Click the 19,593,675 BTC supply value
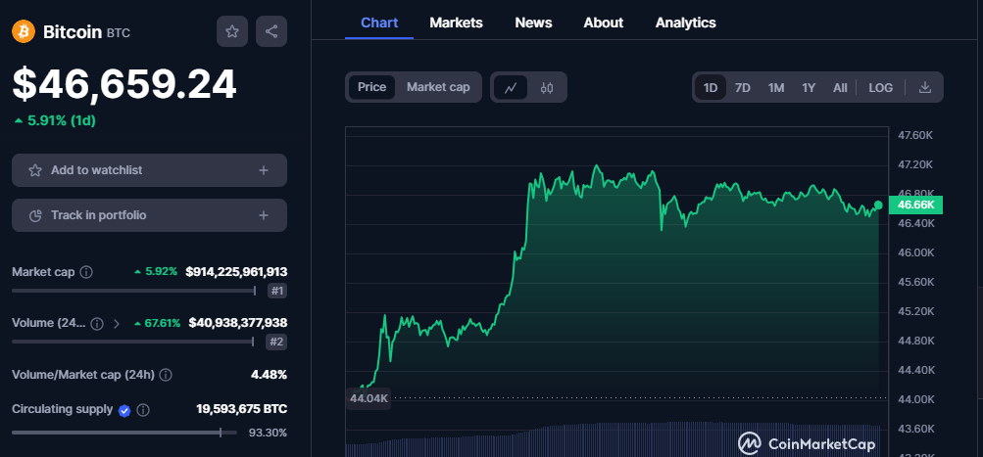 242,409
